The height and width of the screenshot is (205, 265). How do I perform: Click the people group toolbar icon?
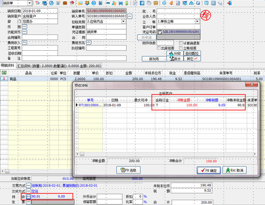pyautogui.click(x=87, y=3)
